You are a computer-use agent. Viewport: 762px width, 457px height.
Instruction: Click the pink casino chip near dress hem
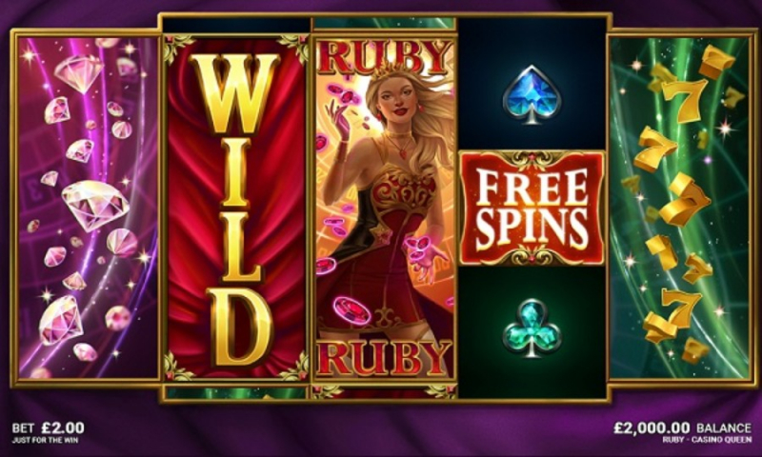pyautogui.click(x=352, y=310)
